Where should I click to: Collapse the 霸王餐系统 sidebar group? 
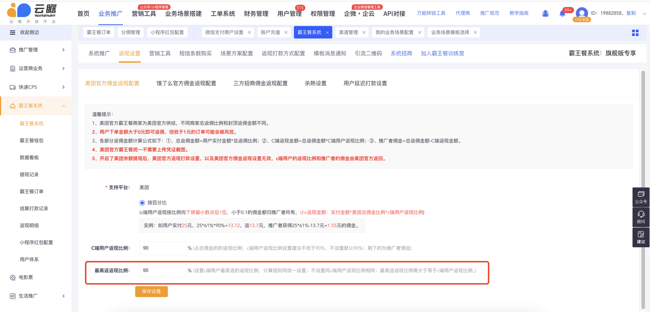point(63,106)
